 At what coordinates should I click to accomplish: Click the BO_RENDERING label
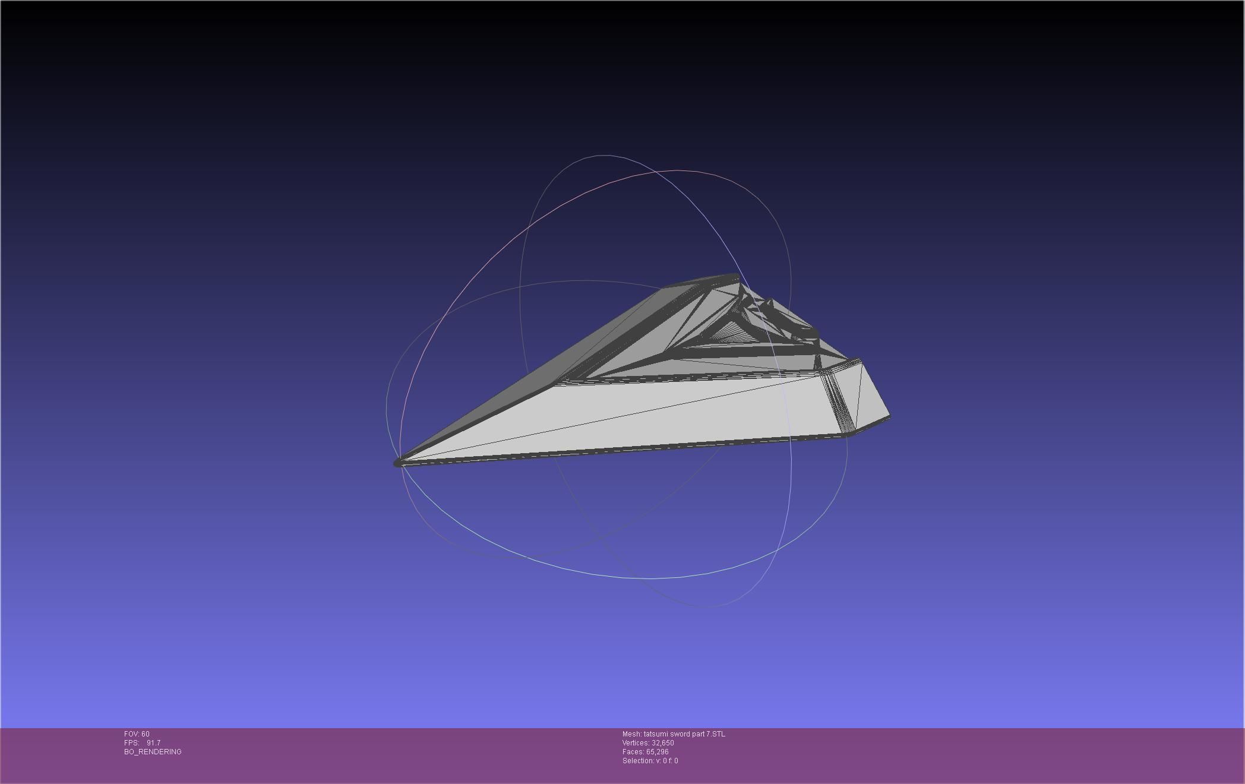coord(153,752)
